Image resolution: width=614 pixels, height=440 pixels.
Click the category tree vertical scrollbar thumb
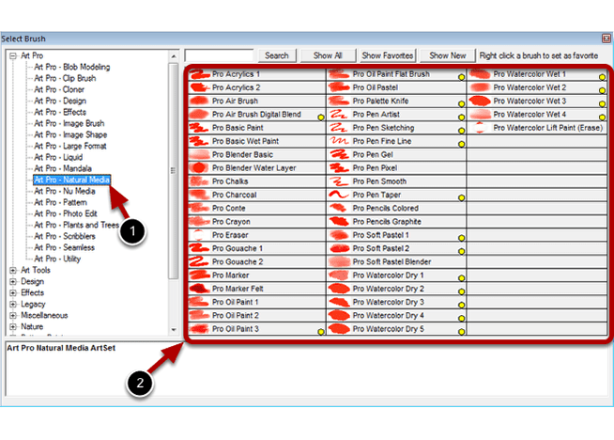pyautogui.click(x=173, y=170)
